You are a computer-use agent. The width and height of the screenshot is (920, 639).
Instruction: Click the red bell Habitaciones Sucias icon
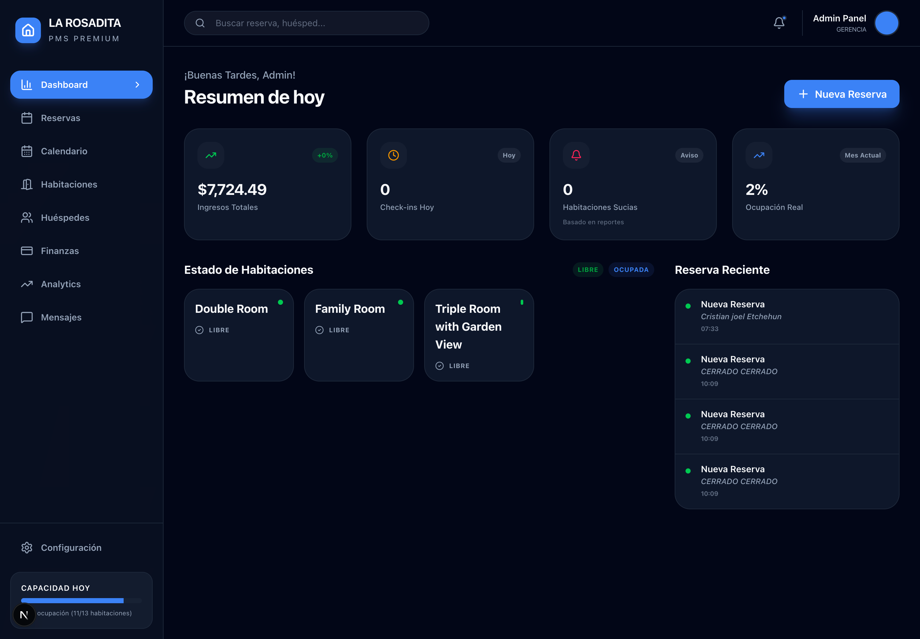click(576, 155)
